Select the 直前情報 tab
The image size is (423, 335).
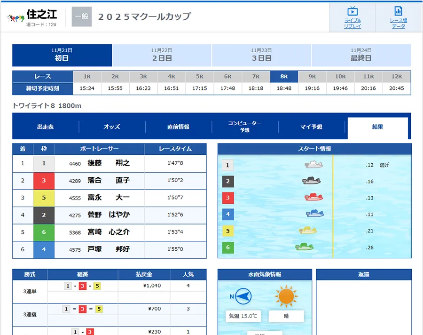coord(178,127)
